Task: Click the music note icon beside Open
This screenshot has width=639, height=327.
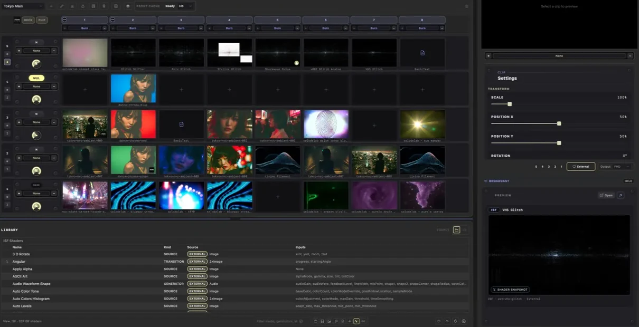Action: 621,195
